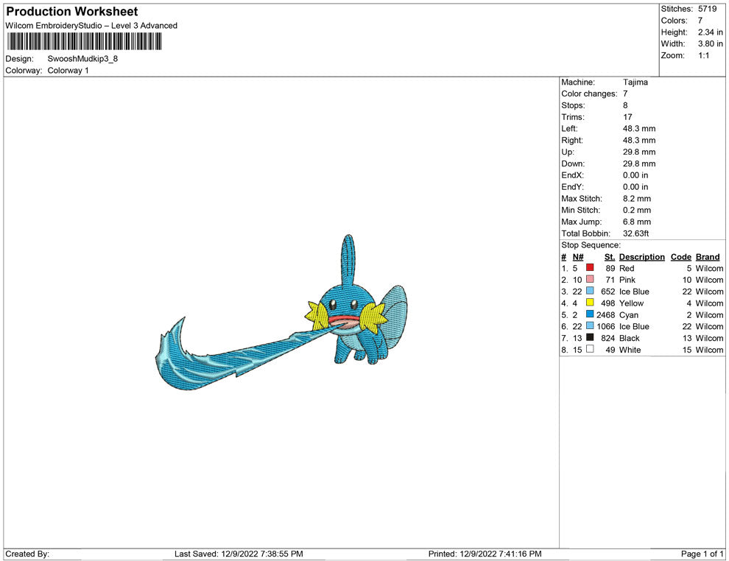Click the 'EndY:' label
The image size is (729, 561).
point(572,187)
